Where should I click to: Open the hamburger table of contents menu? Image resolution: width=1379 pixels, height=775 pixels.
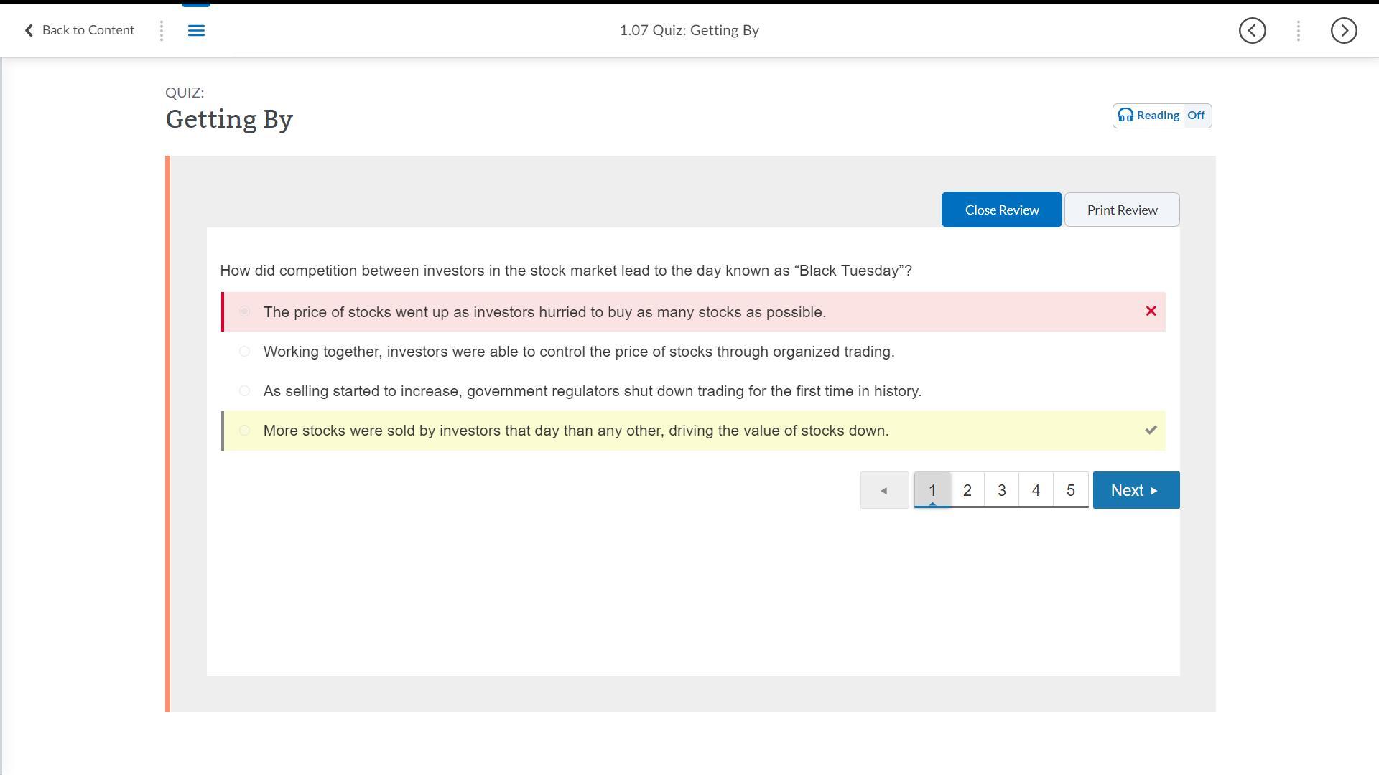[x=196, y=30]
